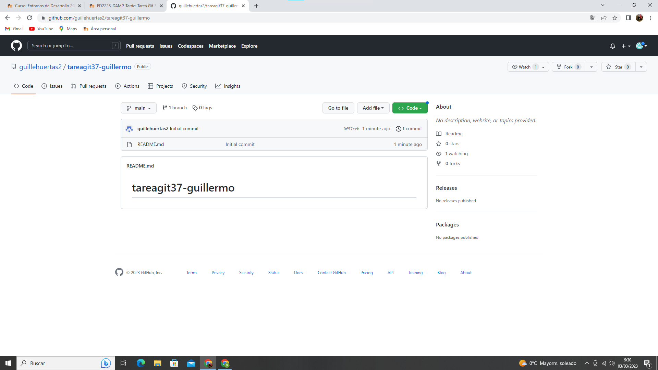The height and width of the screenshot is (370, 658).
Task: Star the tareagit37-guillermo repository
Action: [618, 67]
